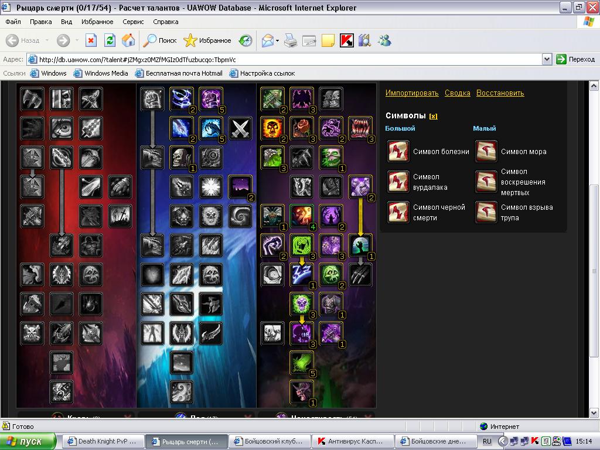Stop page loading with red X icon
The width and height of the screenshot is (600, 450).
tap(91, 40)
